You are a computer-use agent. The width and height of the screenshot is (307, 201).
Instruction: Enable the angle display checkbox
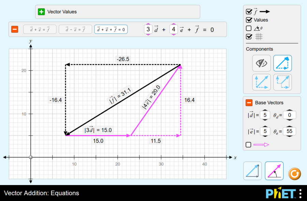pyautogui.click(x=249, y=28)
